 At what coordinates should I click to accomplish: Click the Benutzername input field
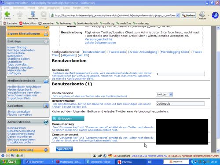click(180, 103)
